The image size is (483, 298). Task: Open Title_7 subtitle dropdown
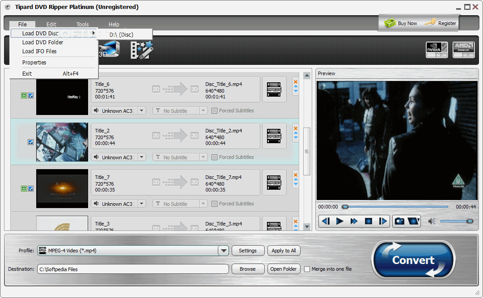coord(203,204)
